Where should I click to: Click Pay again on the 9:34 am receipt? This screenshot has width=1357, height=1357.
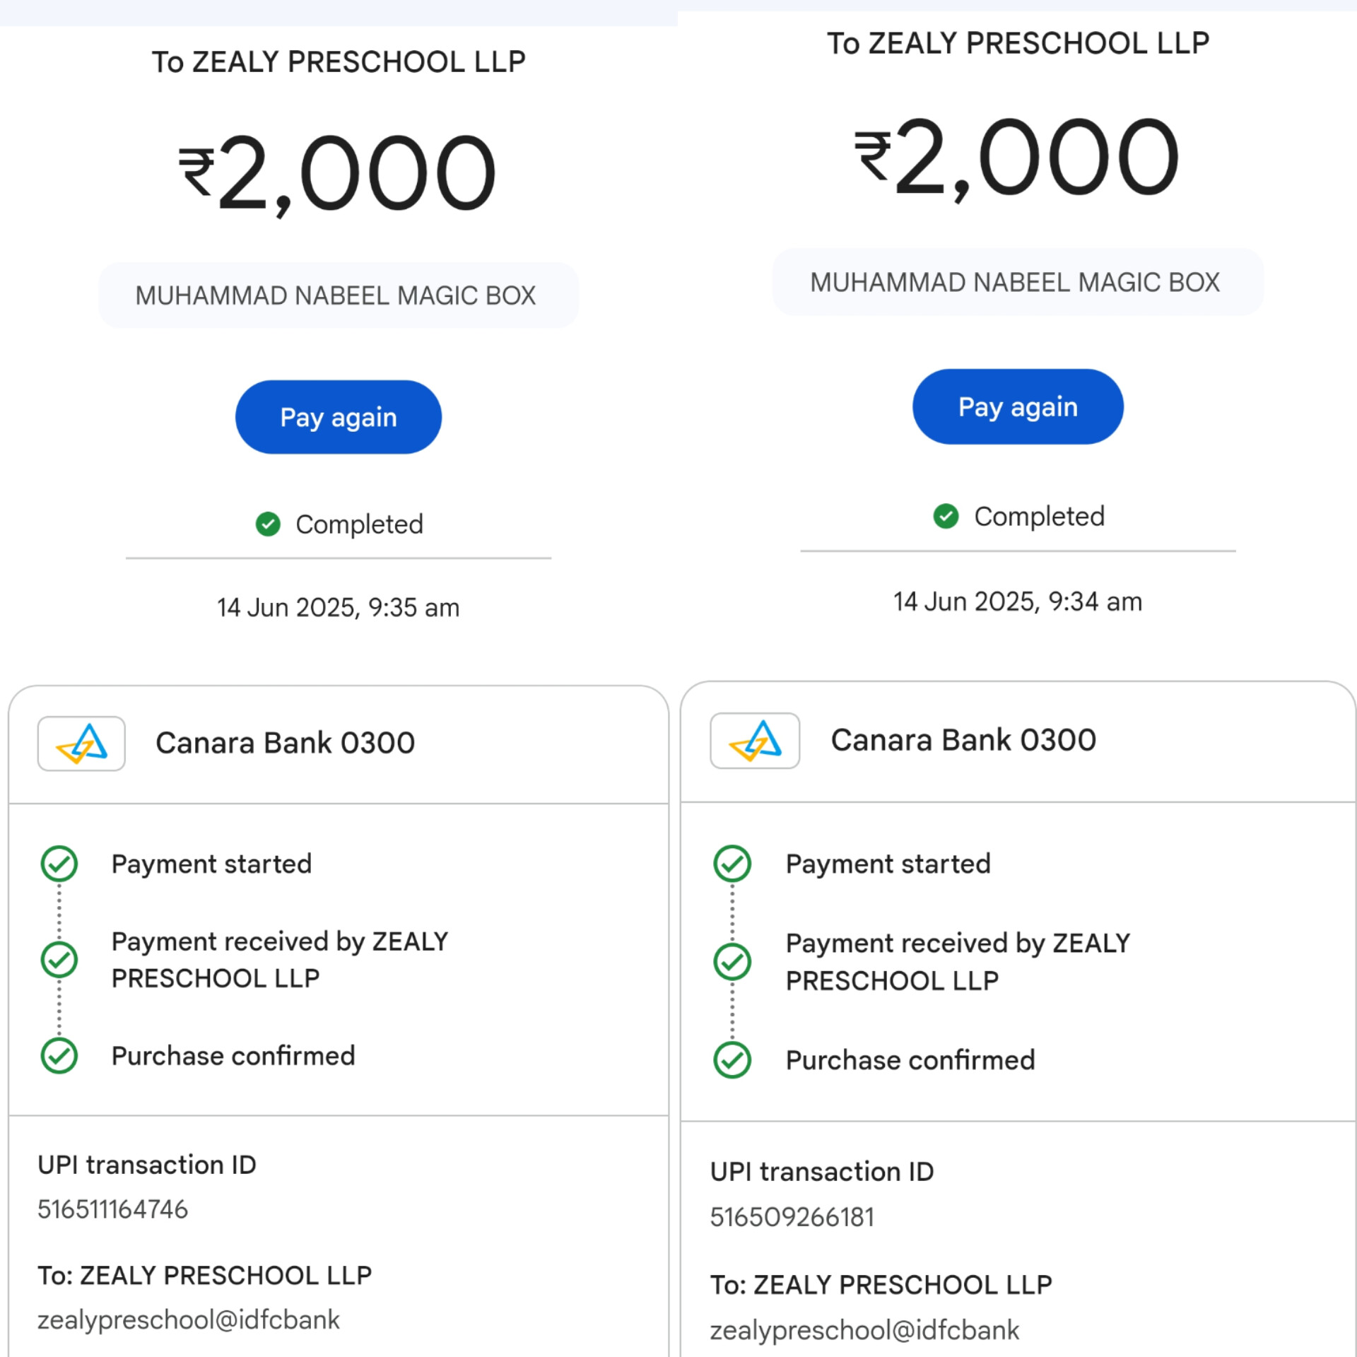pos(1017,406)
